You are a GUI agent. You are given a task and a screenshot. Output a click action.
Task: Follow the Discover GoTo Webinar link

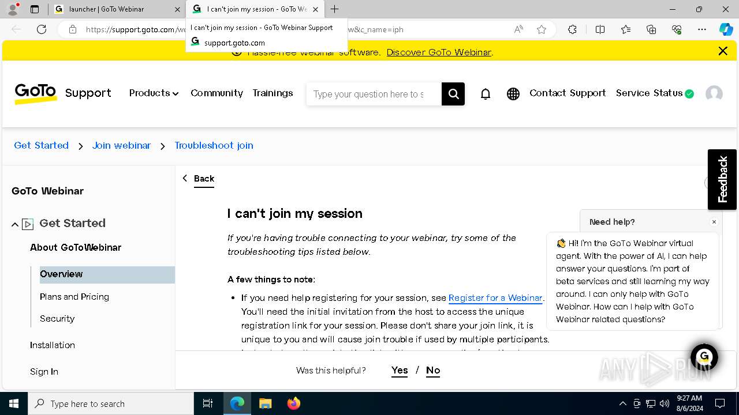(x=439, y=52)
